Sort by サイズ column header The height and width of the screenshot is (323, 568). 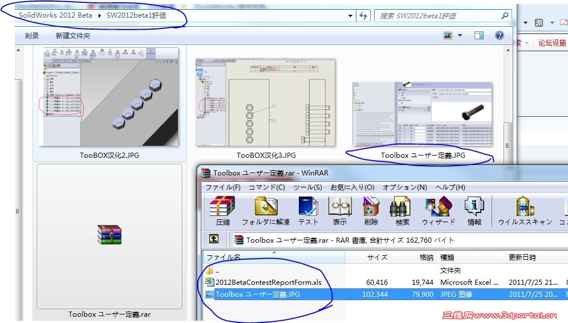[x=368, y=257]
